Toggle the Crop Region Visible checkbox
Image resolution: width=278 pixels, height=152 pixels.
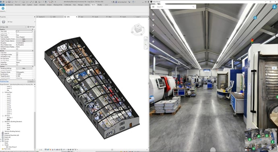pos(17,54)
